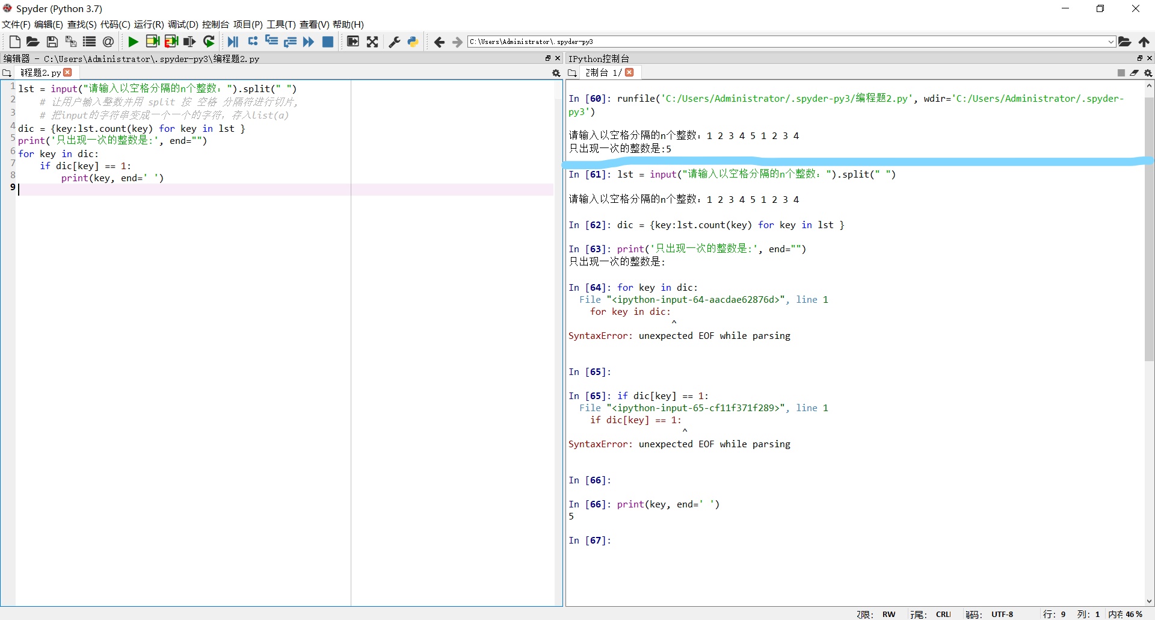Screen dimensions: 1155x620
Task: Run current cell and advance to next
Action: coord(171,42)
